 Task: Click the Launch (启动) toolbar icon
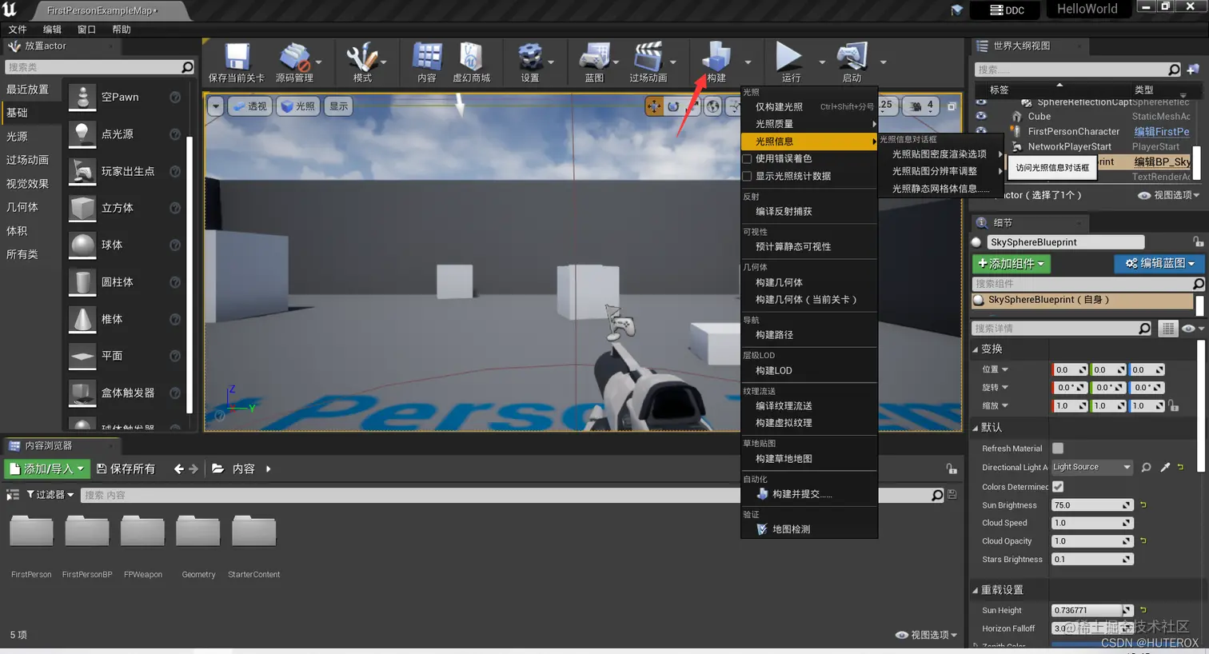coord(852,57)
